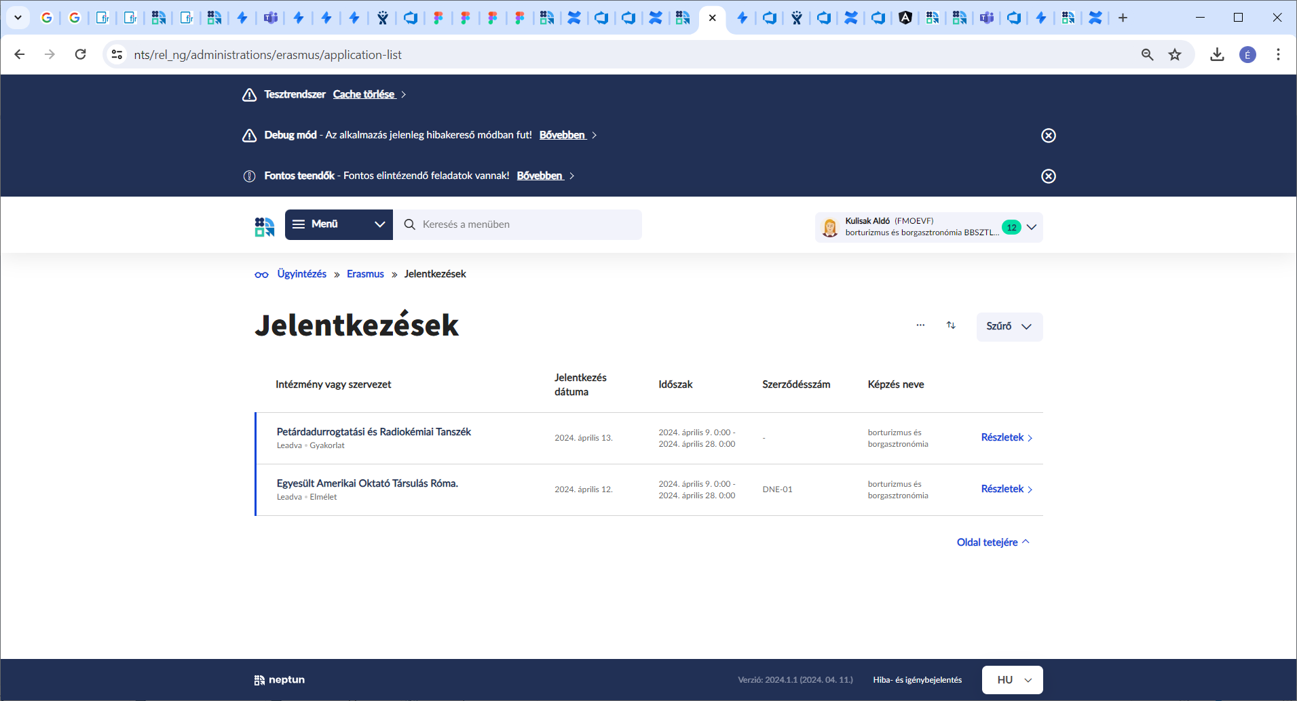Viewport: 1297px width, 701px height.
Task: Reload the page with the refresh icon
Action: pos(80,55)
